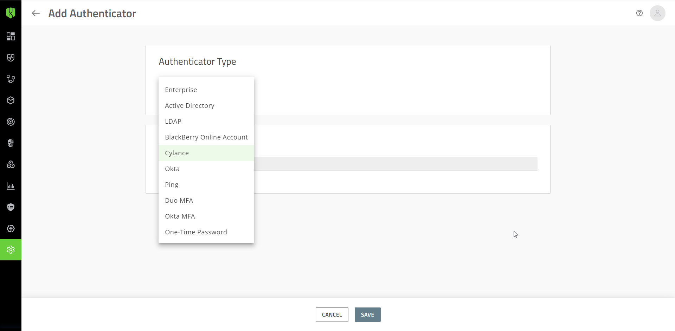Go back with the arrow icon
Viewport: 675px width, 331px height.
point(36,13)
